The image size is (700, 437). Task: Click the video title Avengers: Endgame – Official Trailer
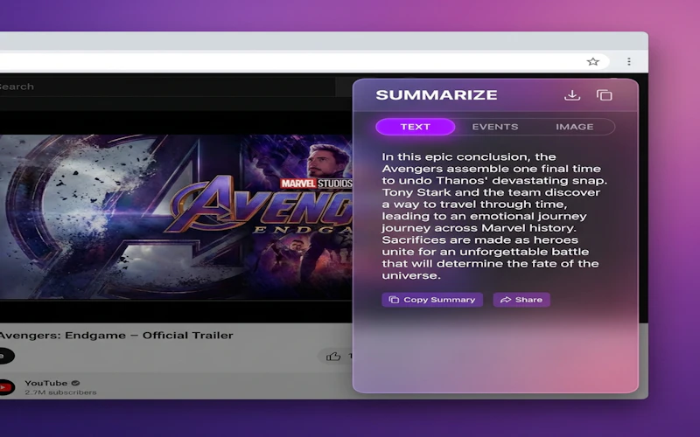[116, 336]
